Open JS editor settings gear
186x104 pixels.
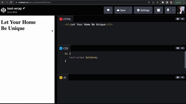pyautogui.click(x=178, y=77)
